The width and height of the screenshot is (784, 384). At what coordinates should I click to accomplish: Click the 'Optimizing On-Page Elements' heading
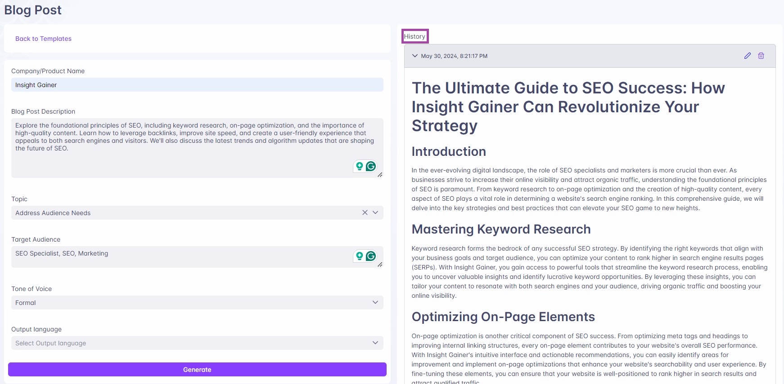[x=503, y=317]
